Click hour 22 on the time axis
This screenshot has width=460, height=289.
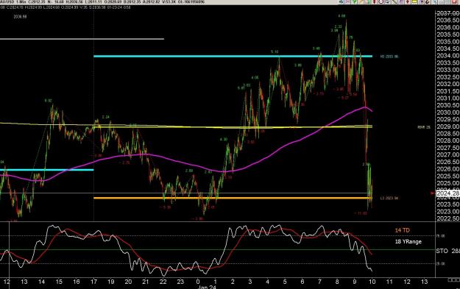point(163,282)
